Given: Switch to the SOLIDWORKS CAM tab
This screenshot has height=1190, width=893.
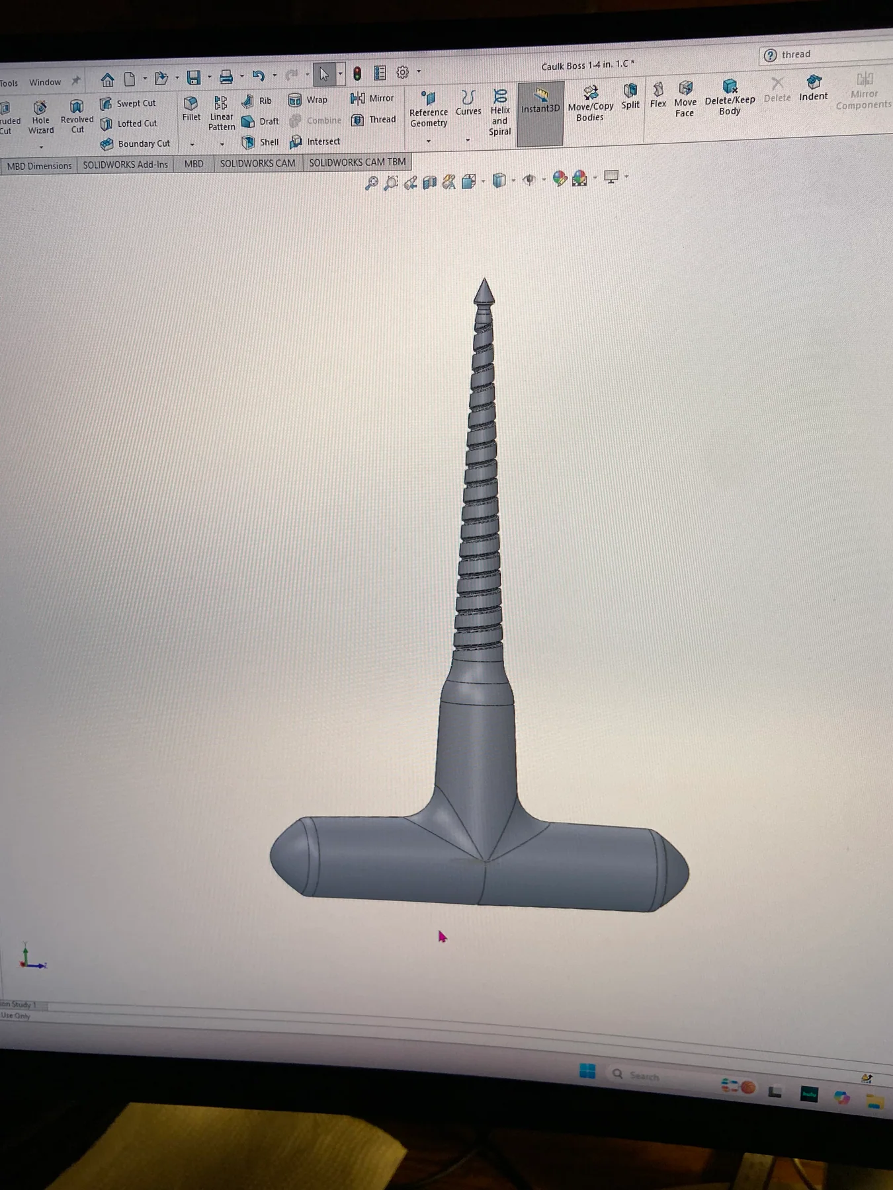Looking at the screenshot, I should 257,163.
